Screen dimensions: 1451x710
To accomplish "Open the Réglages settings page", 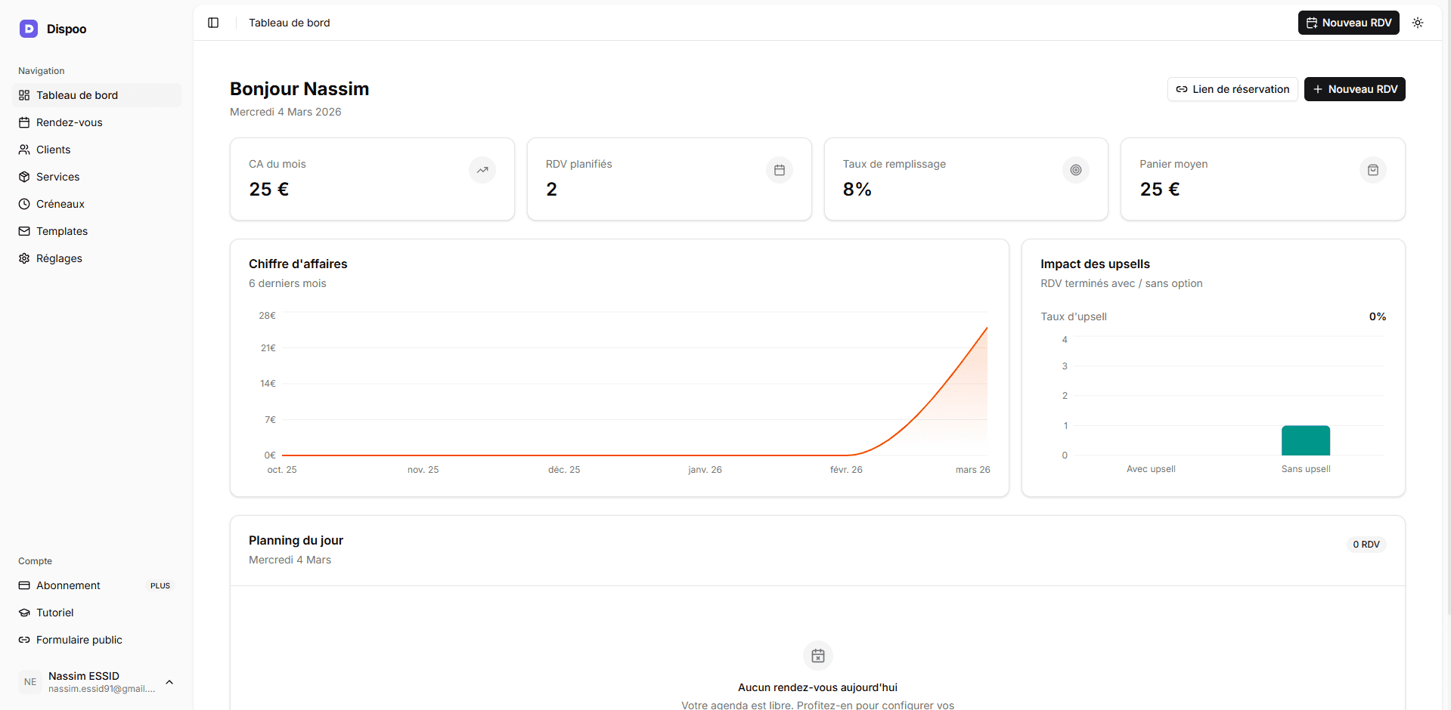I will 59,258.
